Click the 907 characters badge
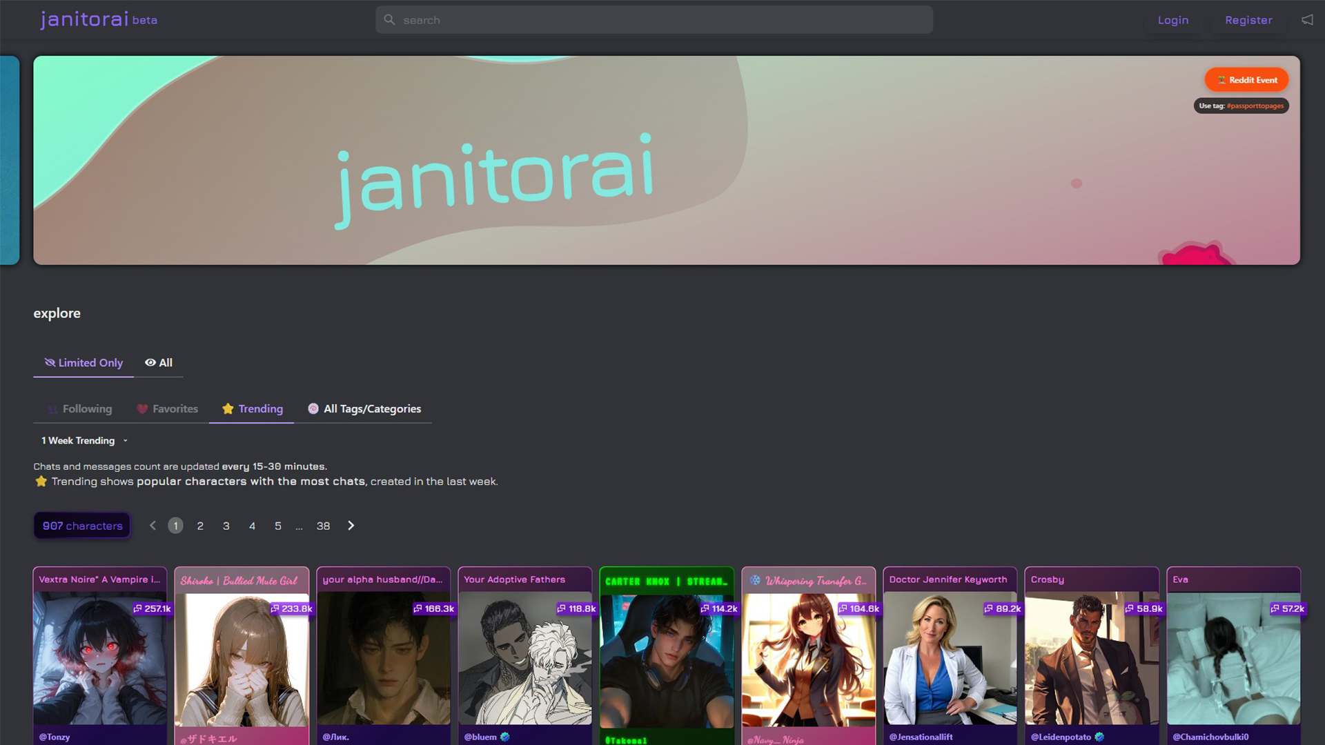 (x=82, y=526)
